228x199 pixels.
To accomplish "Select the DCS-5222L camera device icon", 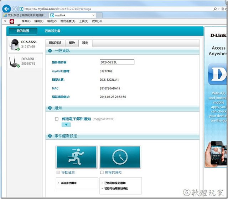I will coord(14,45).
